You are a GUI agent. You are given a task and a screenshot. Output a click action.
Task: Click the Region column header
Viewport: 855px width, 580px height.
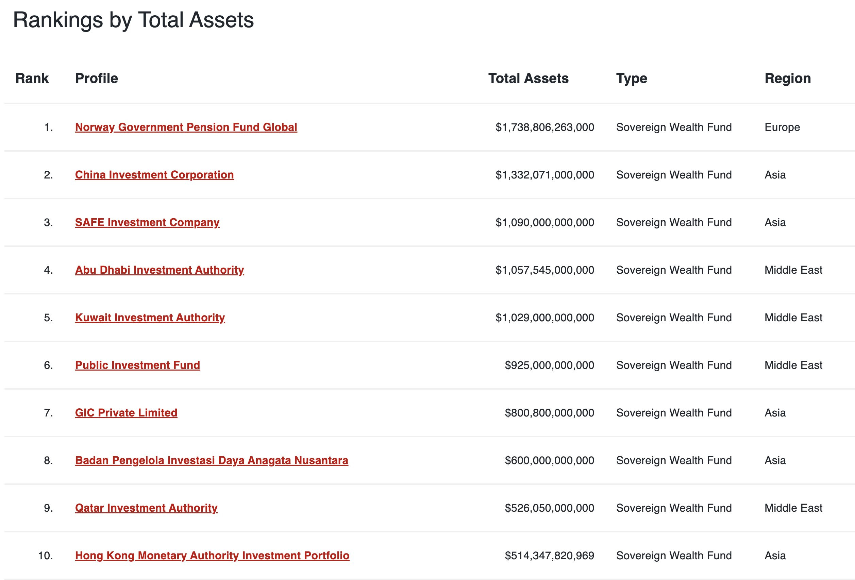(x=788, y=79)
